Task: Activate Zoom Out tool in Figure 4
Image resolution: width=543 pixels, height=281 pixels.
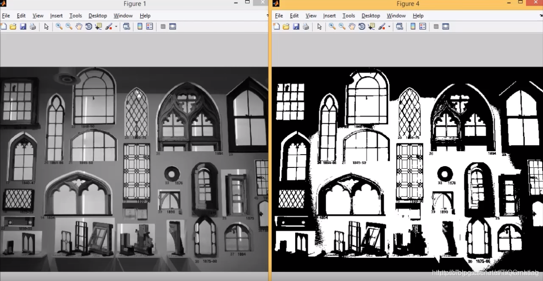Action: [342, 27]
